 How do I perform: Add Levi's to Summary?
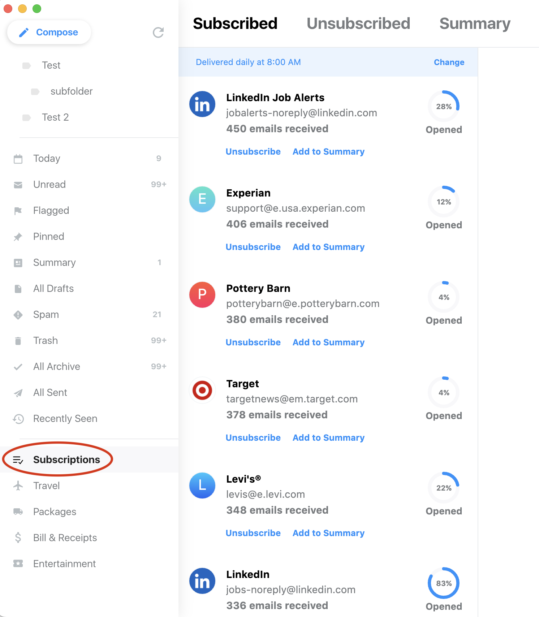click(328, 533)
